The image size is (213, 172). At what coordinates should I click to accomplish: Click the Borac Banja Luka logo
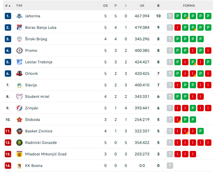pos(19,27)
